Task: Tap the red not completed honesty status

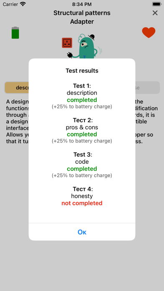Action: pyautogui.click(x=82, y=203)
